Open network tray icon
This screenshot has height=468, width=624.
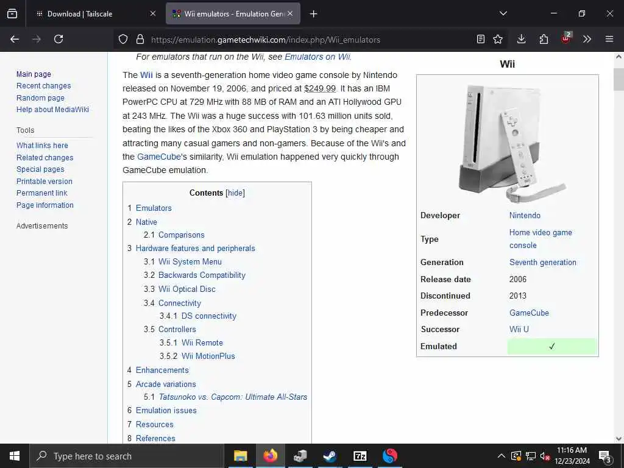(531, 456)
